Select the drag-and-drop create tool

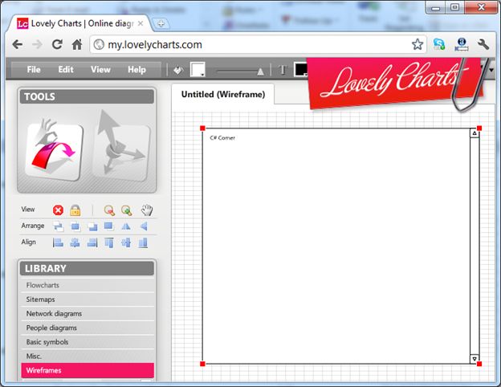pos(54,150)
